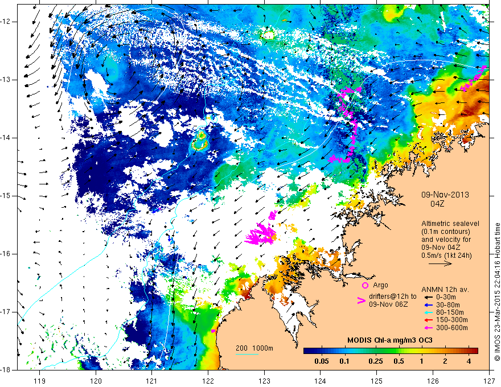Click the Chl-a colorbar near value 0.05
Image resolution: width=501 pixels, height=387 pixels.
point(322,351)
